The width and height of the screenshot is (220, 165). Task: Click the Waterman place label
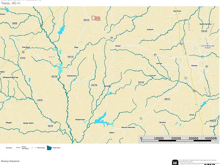click(x=80, y=120)
